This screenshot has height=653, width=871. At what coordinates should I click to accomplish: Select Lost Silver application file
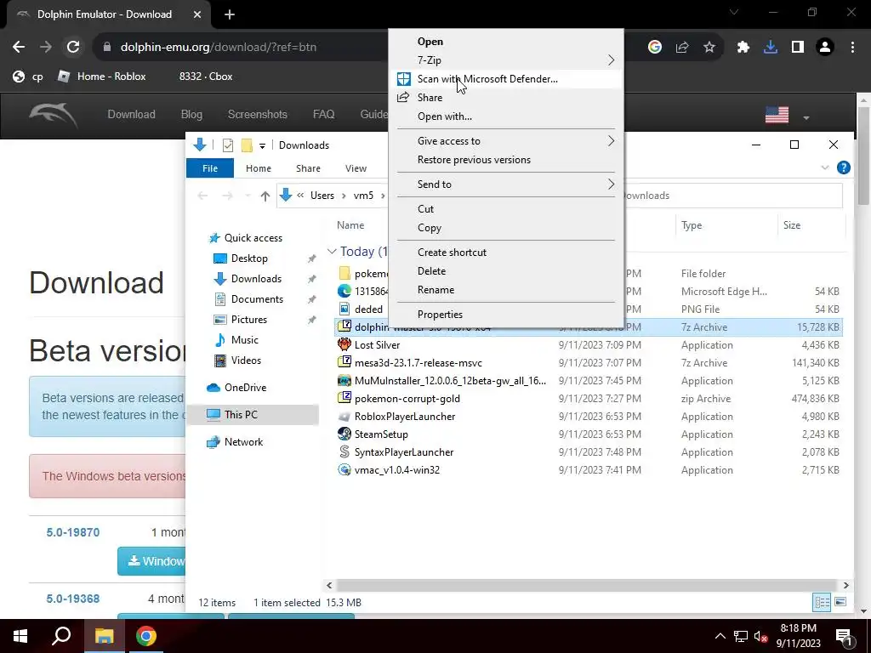click(589, 345)
